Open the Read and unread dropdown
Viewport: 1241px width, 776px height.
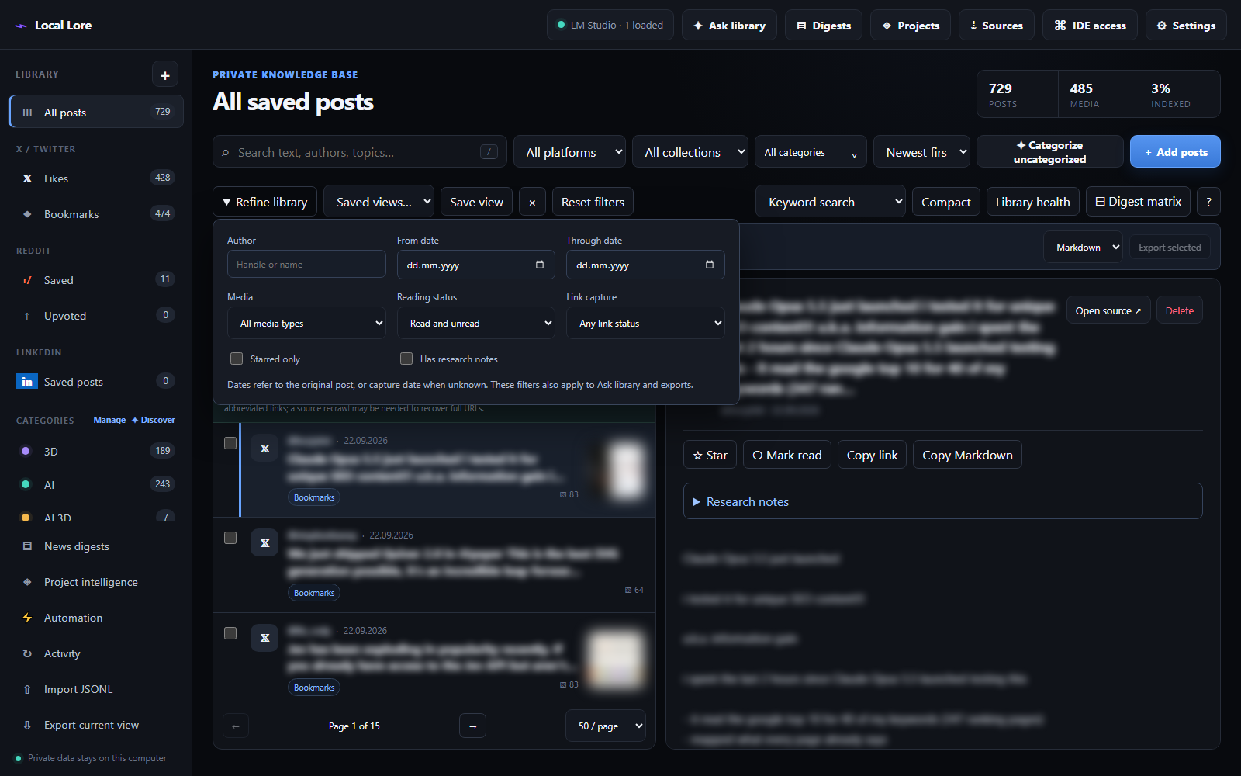[x=476, y=323]
